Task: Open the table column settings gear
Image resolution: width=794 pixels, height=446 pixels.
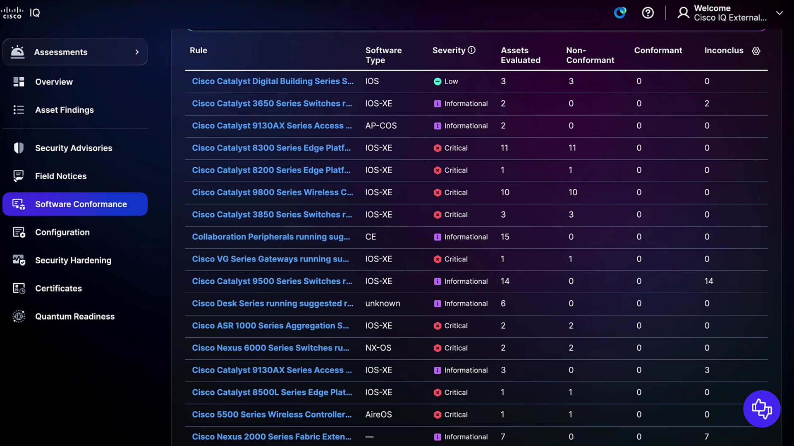Action: click(x=756, y=51)
